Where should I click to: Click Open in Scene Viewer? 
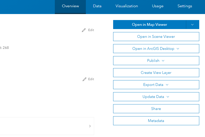point(156,37)
